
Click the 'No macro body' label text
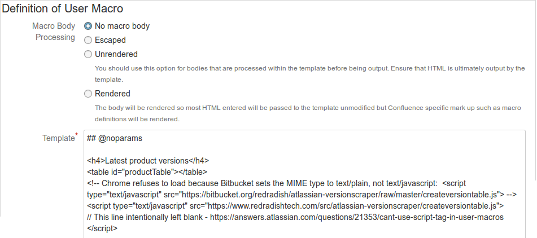point(122,26)
